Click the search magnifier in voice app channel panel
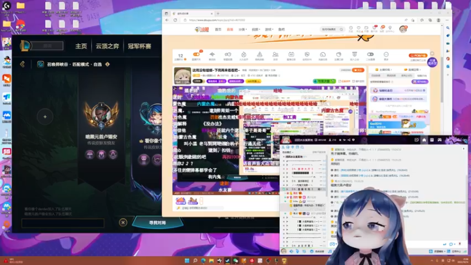This screenshot has height=265, width=471. tap(302, 147)
